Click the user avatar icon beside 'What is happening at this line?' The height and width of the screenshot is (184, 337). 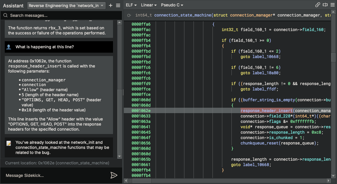pos(8,47)
